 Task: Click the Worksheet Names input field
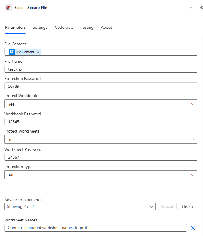(96, 228)
